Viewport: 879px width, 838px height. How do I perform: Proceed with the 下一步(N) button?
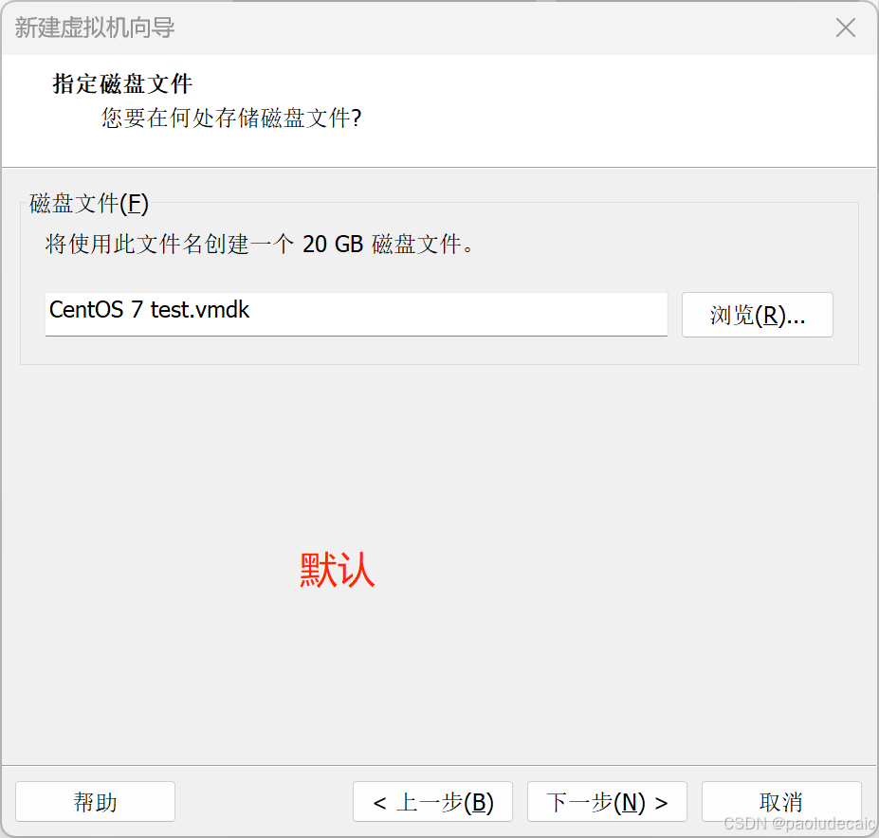[607, 802]
